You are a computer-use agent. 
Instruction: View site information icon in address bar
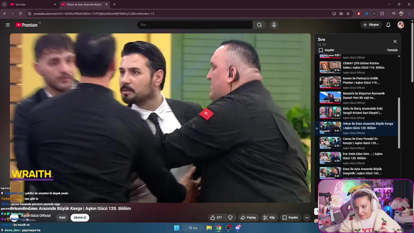[x=29, y=14]
